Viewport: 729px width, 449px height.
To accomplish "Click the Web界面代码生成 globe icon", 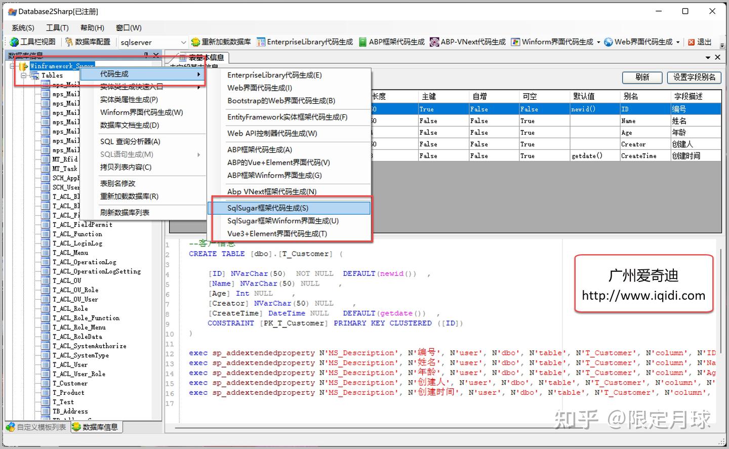I will tap(609, 42).
